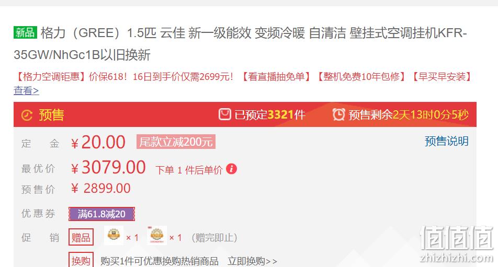Click the 已预定3321件 counter
Viewport: 498px width, 267px height.
tap(269, 114)
